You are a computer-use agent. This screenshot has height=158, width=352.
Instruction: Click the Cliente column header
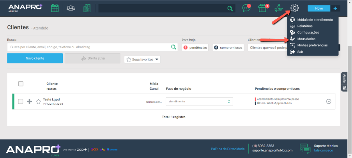click(x=52, y=84)
